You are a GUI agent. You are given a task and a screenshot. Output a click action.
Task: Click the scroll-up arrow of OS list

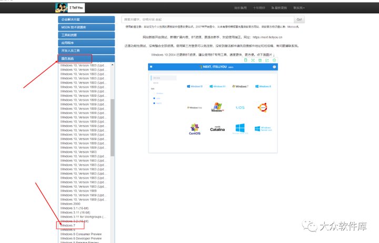[113, 65]
